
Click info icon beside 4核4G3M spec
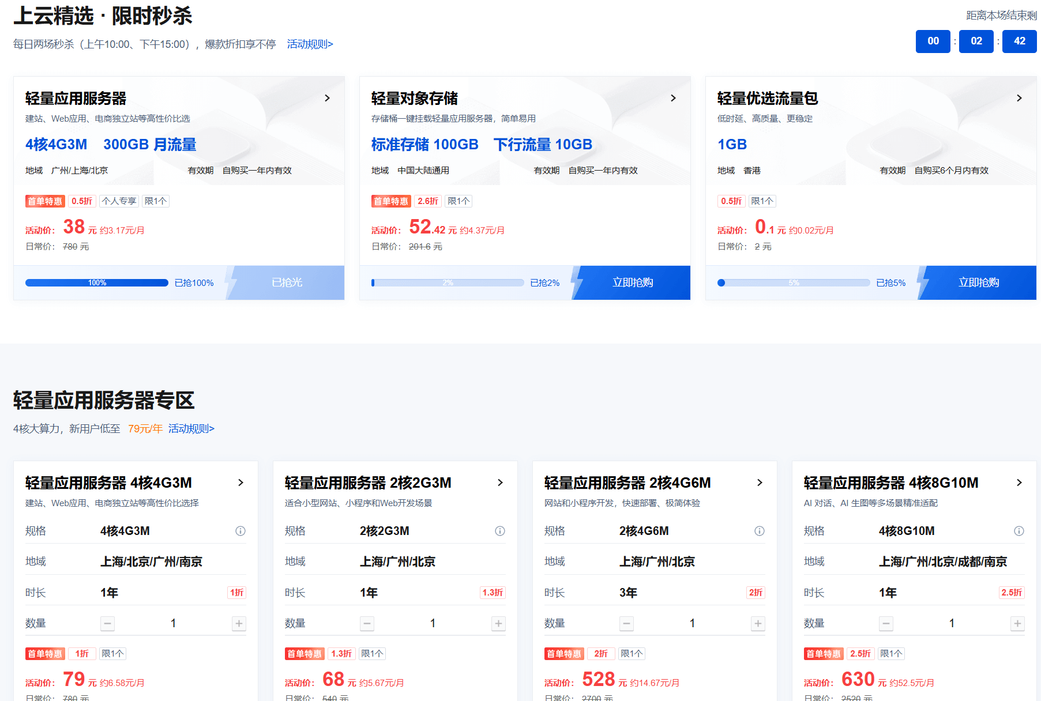pos(240,531)
